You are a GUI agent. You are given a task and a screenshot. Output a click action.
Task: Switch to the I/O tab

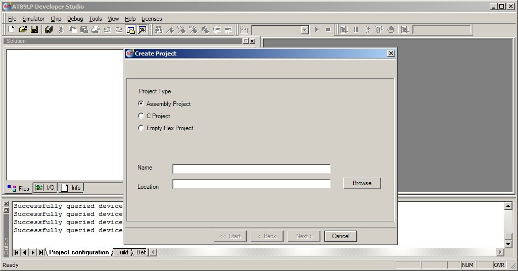click(45, 188)
